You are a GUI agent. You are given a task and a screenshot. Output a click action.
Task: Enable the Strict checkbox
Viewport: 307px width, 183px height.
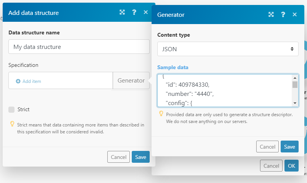coord(11,110)
